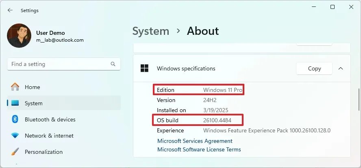Copy Windows specifications
This screenshot has height=168, width=361.
coord(314,68)
